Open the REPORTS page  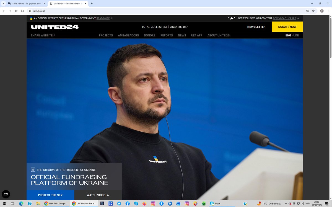167,35
